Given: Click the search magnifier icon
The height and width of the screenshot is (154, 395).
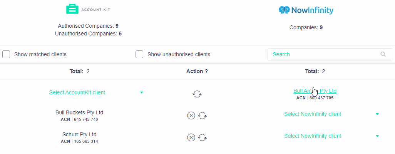Looking at the screenshot, I should pos(383,54).
